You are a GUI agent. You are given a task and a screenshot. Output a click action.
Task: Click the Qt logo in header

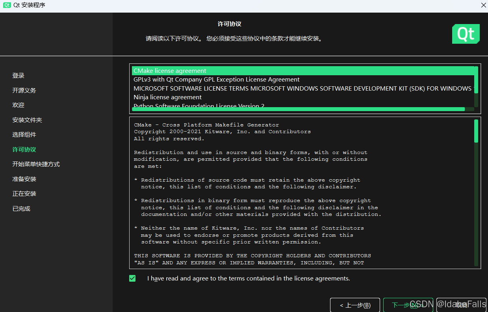point(466,34)
